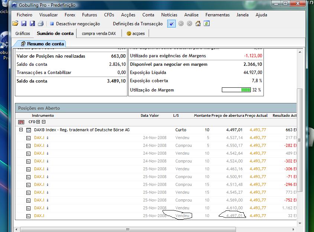The width and height of the screenshot is (314, 232).
Task: Sort positions by the Montante column header
Action: [202, 115]
